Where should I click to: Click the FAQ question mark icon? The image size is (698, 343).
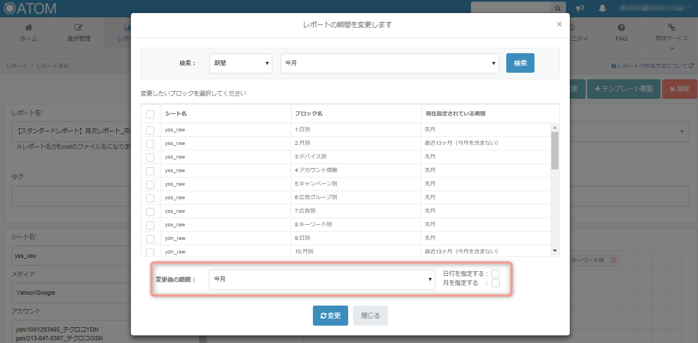621,28
